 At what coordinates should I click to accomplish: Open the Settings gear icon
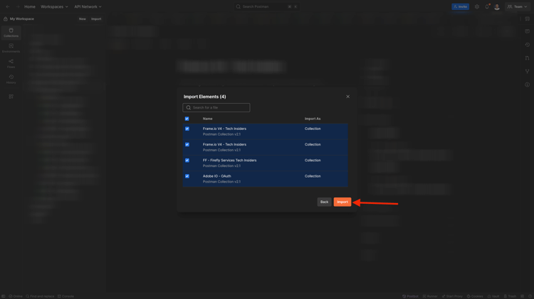coord(477,6)
